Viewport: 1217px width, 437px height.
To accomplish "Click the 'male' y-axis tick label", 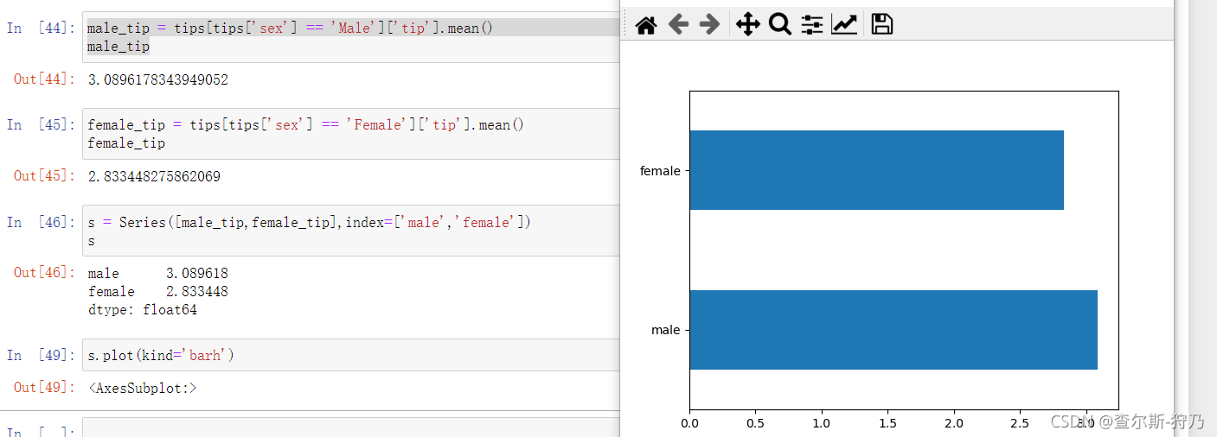I will coord(666,330).
